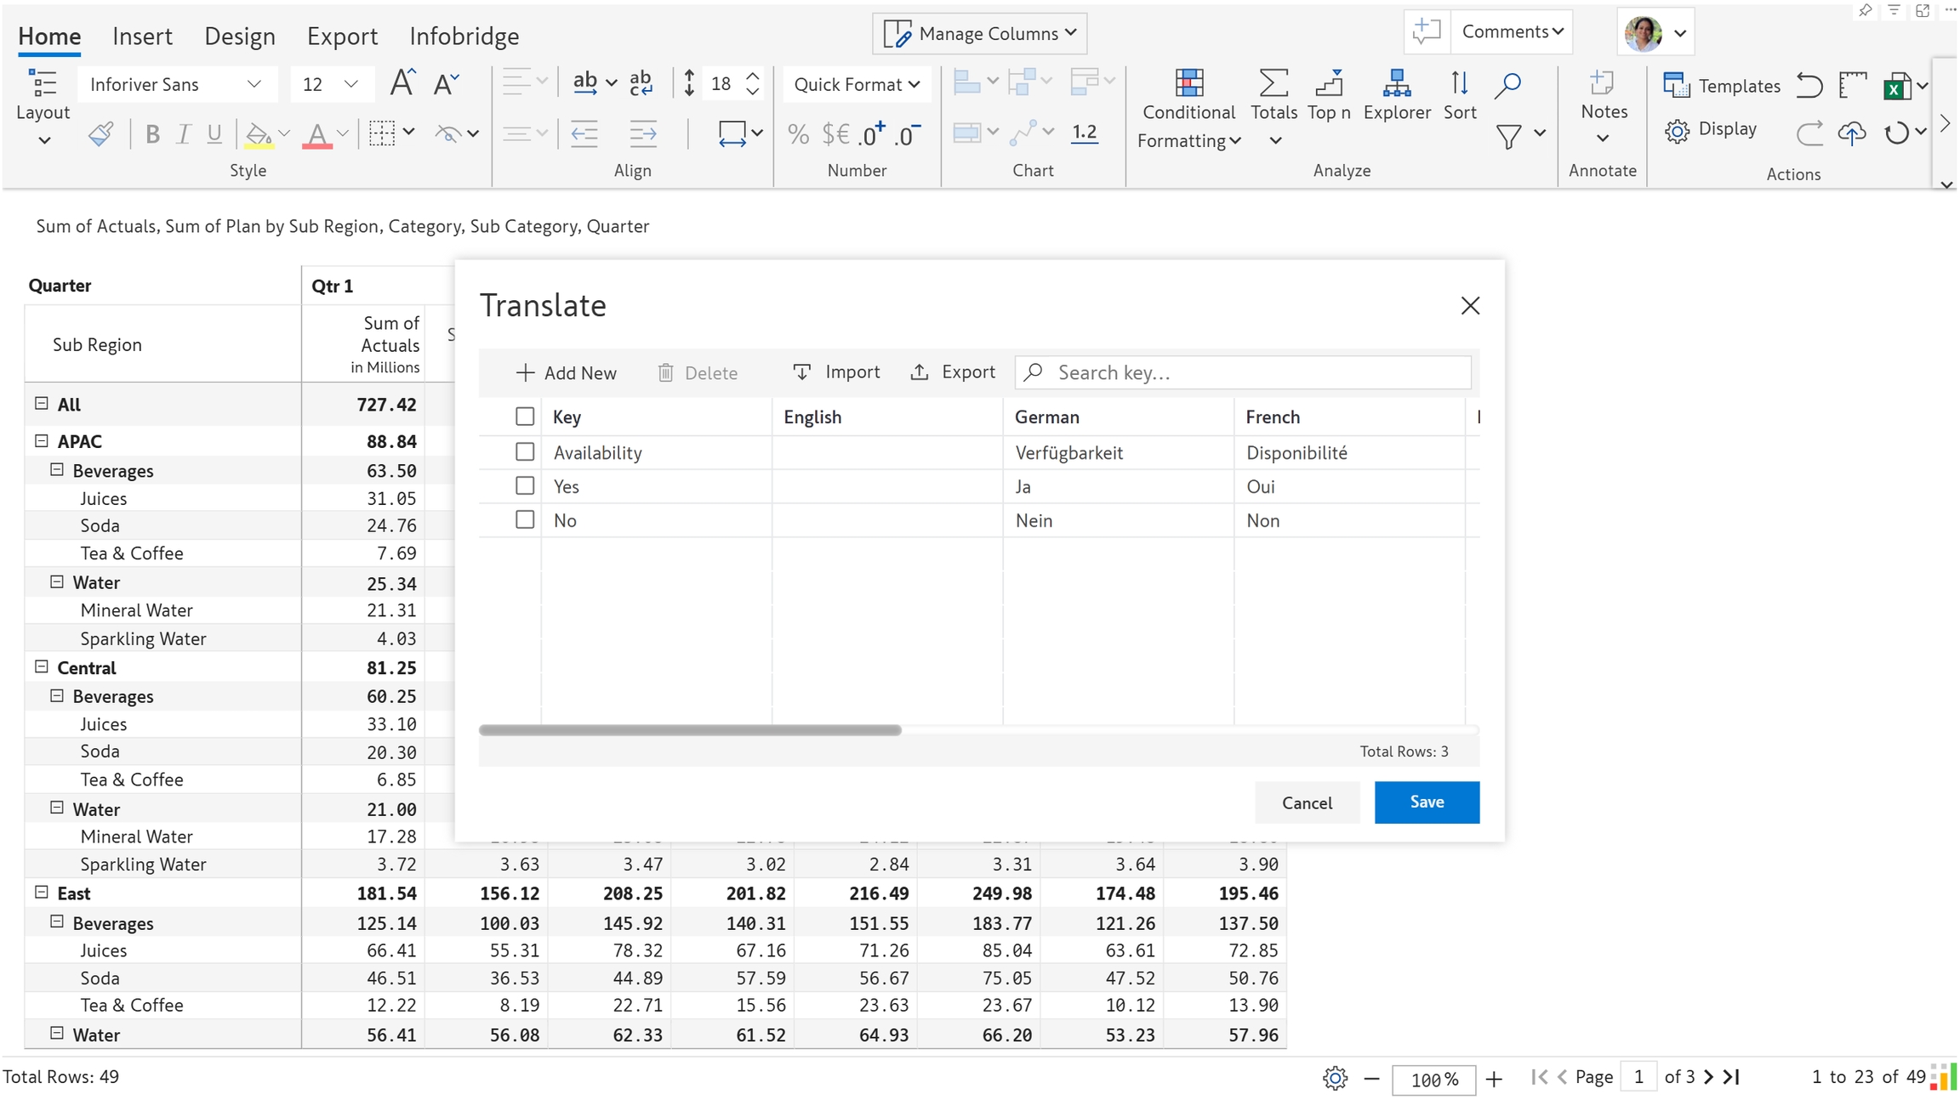Click the format painter brush icon
Screen dimensions: 1960x1100
101,133
